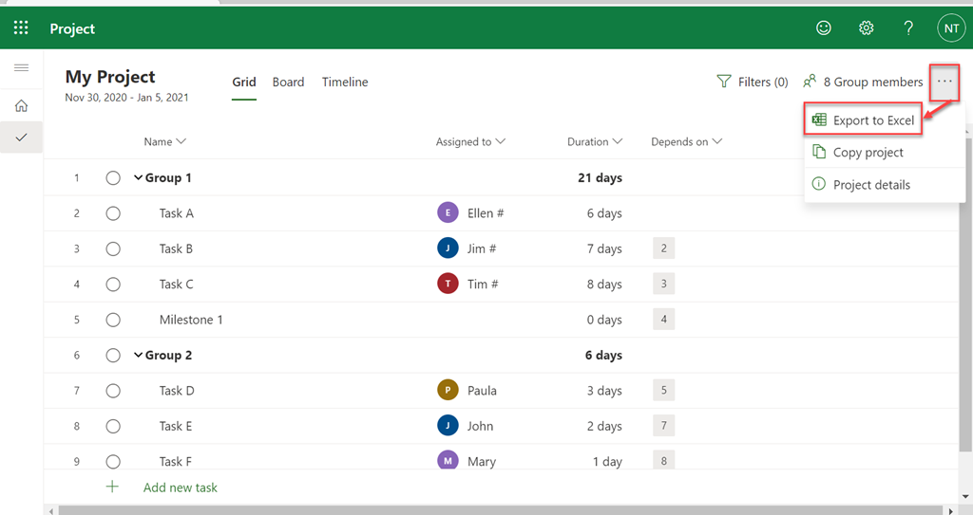This screenshot has width=973, height=515.
Task: Select Export to Excel from menu
Action: (872, 120)
